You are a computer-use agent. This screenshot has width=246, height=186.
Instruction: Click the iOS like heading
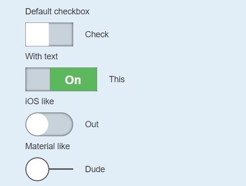40,101
